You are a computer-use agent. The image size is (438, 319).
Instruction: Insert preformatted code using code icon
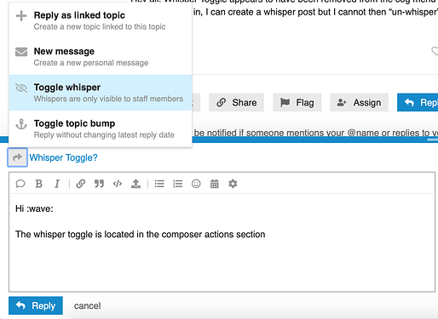118,184
